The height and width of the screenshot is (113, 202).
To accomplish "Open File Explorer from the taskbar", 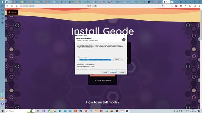I will click(x=55, y=111).
